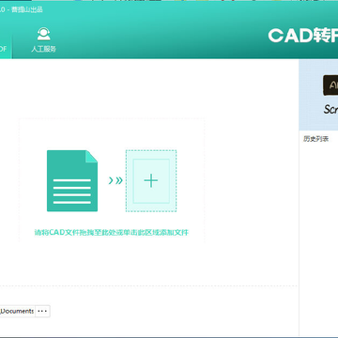Open the ellipsis browse folder button

(x=42, y=311)
